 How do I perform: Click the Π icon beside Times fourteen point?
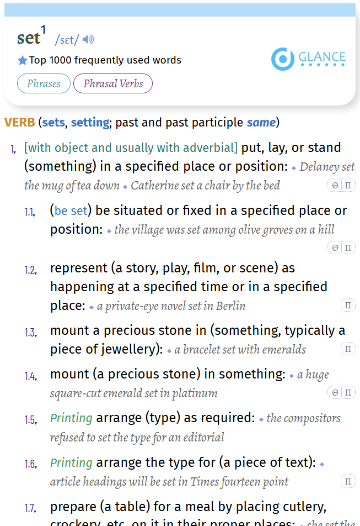(348, 481)
